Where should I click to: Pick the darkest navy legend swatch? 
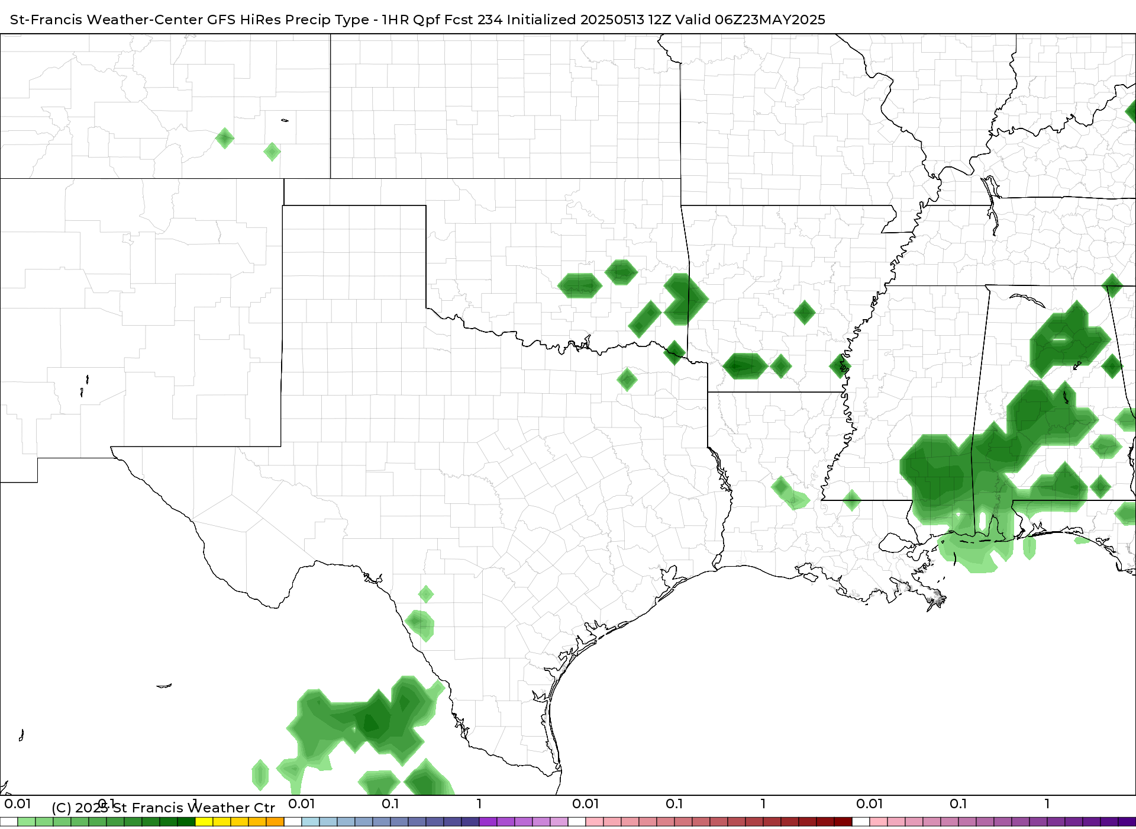tap(470, 822)
